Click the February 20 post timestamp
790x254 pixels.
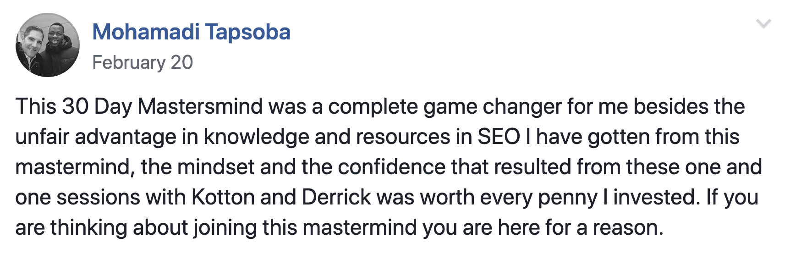143,62
